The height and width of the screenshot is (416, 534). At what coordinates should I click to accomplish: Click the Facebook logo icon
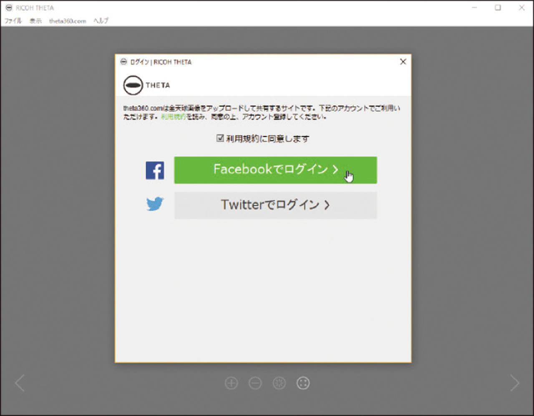pos(155,170)
